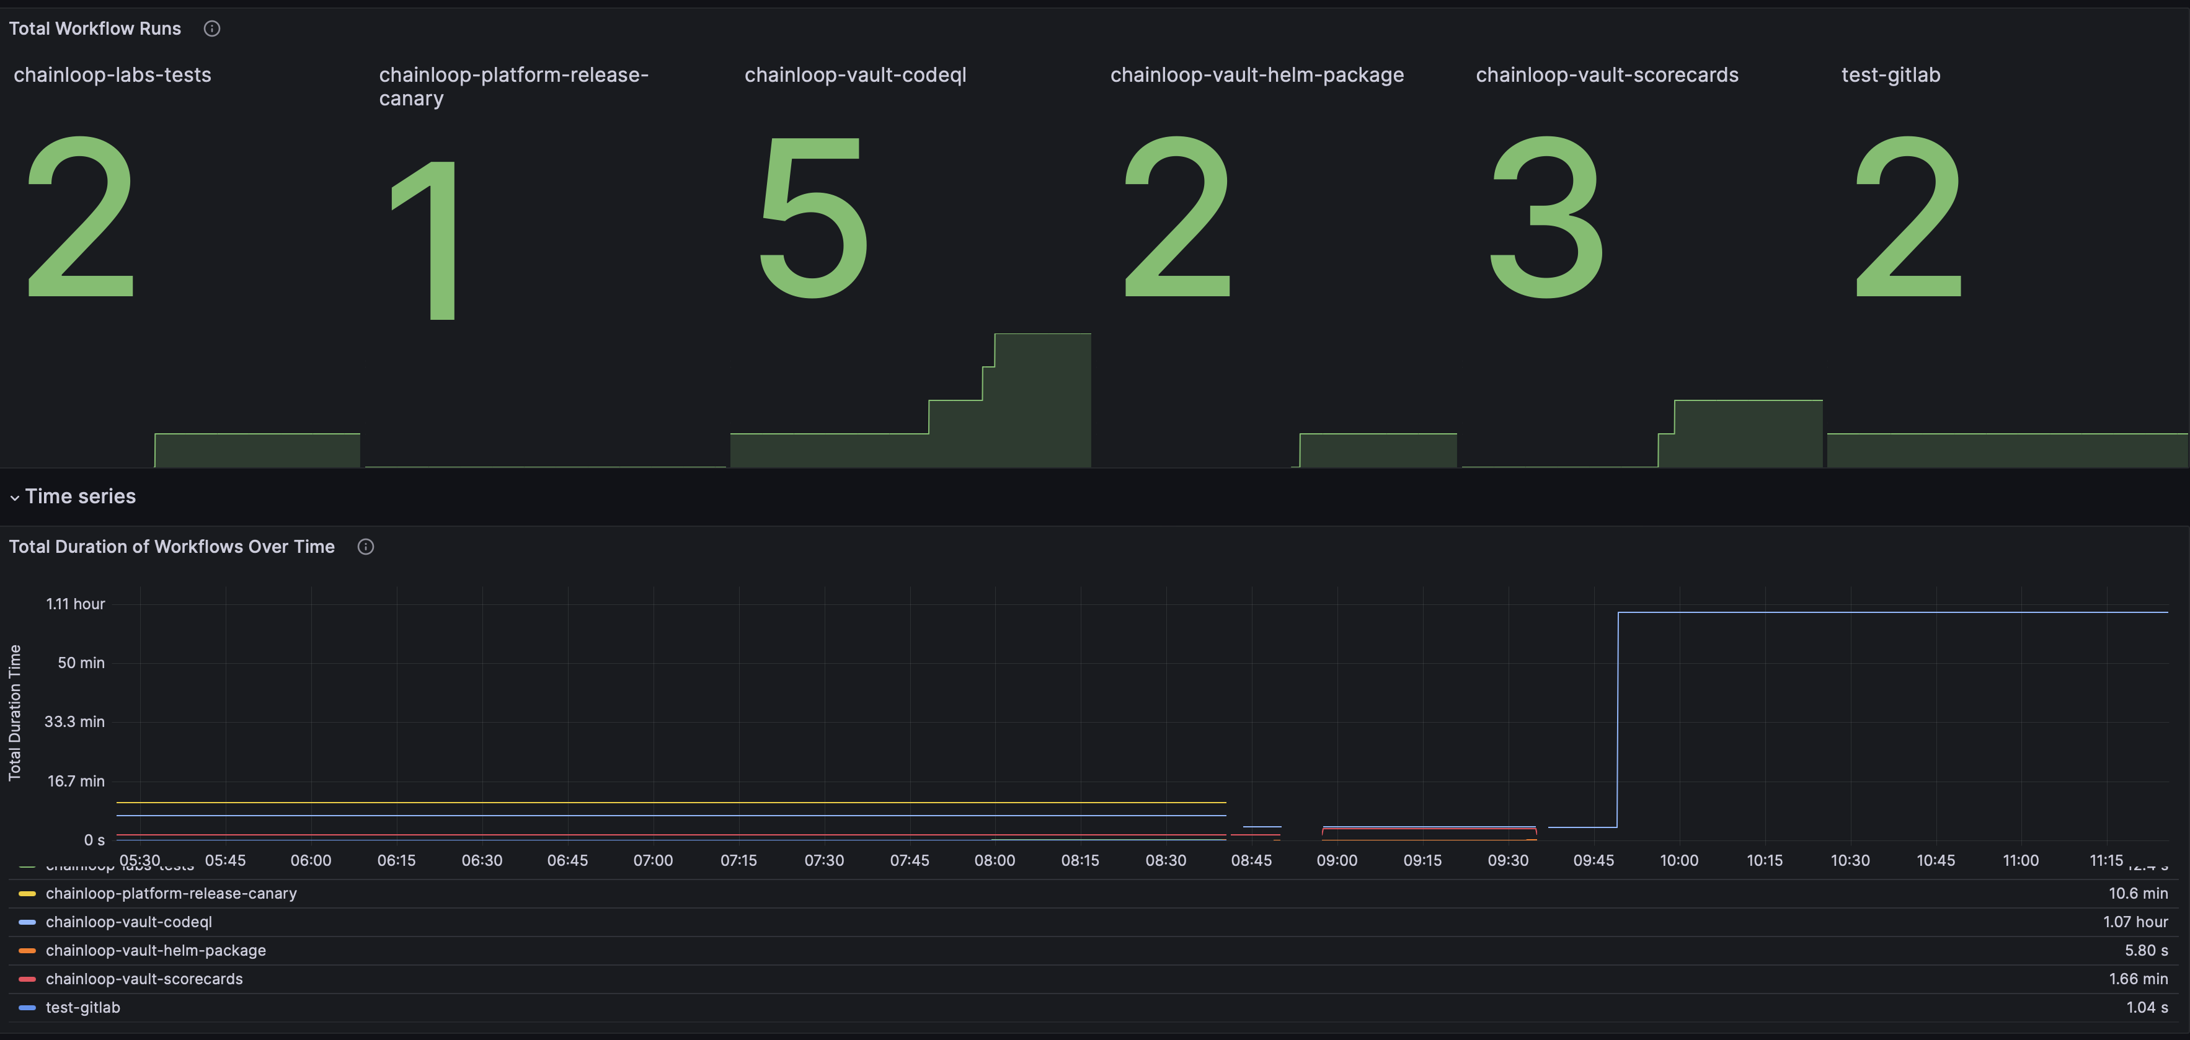The width and height of the screenshot is (2190, 1040).
Task: Open the Total Workflow Runs panel title
Action: pyautogui.click(x=94, y=29)
